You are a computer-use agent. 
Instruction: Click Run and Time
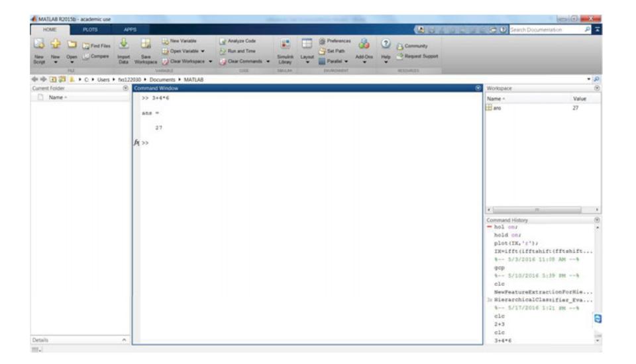coord(238,51)
